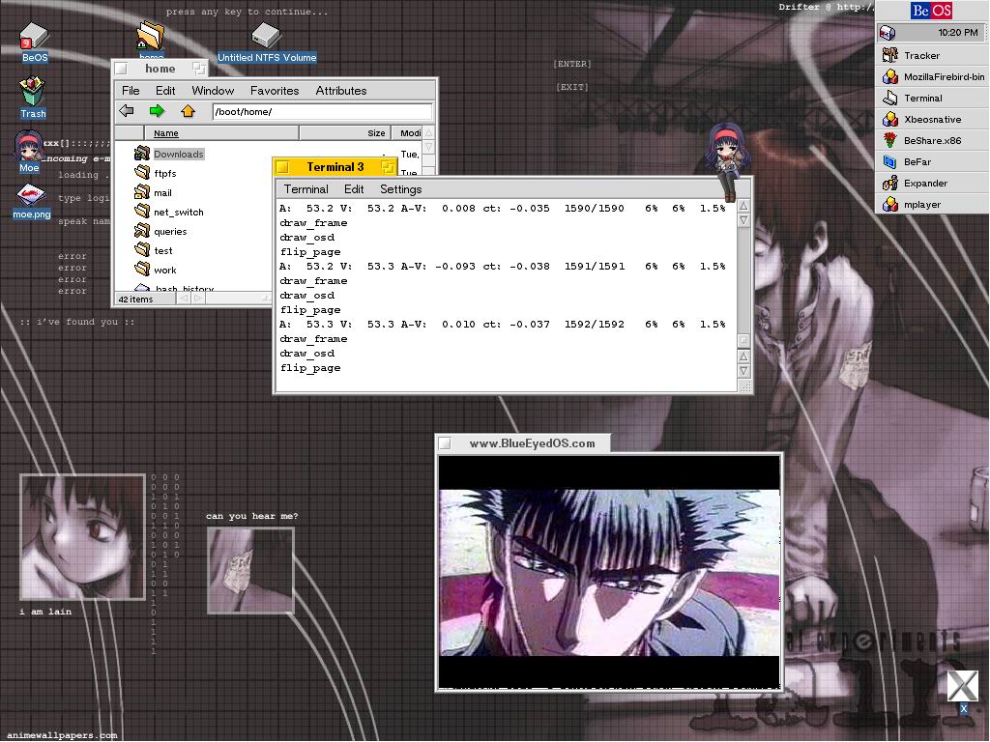
Task: Click the net_switch folder in file list
Action: tap(178, 213)
